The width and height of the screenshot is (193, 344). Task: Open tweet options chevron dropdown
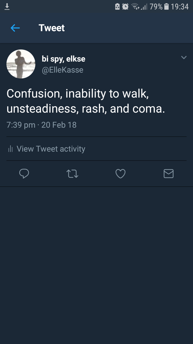pyautogui.click(x=184, y=58)
